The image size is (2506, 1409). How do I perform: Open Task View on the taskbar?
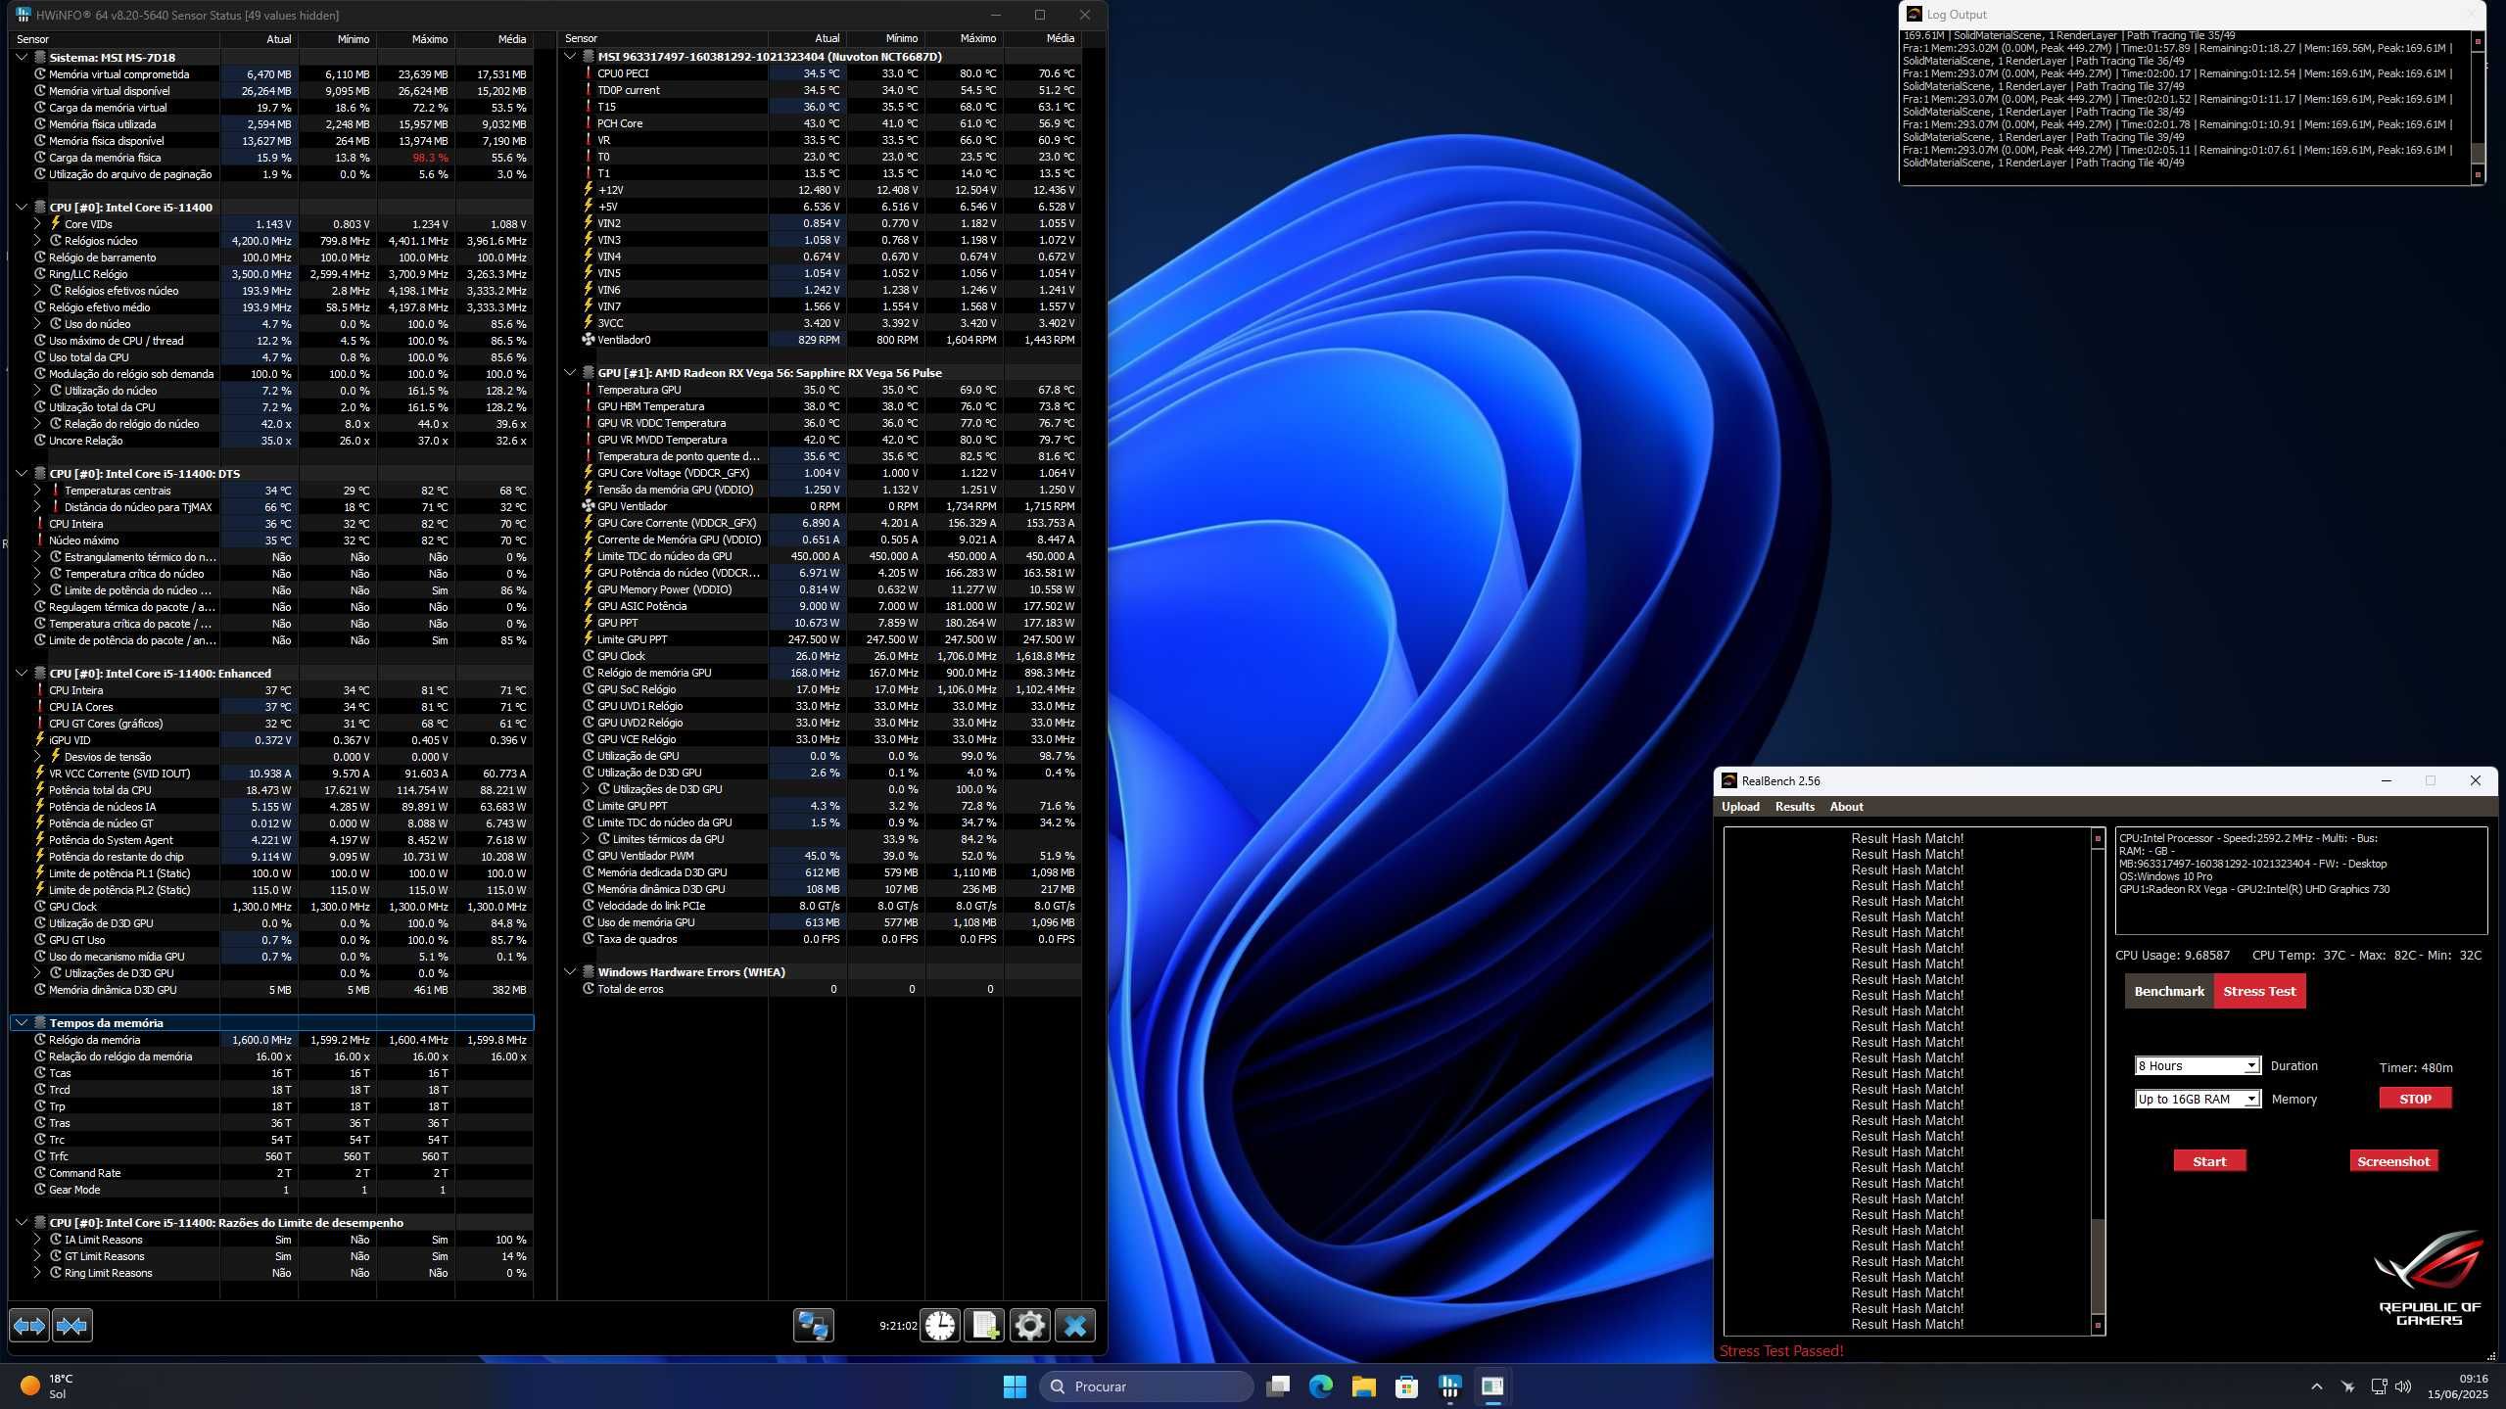[x=1277, y=1386]
